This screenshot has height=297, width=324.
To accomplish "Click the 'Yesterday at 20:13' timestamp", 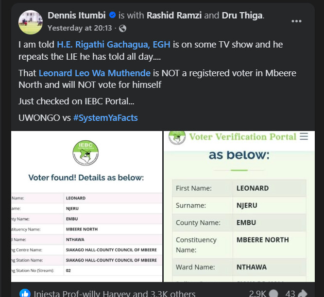I will coord(80,28).
